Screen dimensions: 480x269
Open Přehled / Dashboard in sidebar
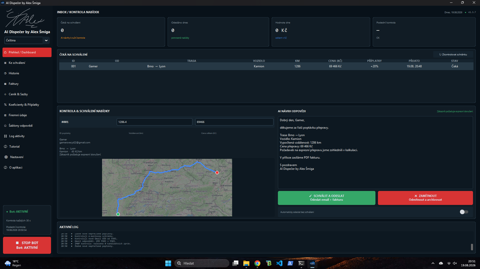pos(27,52)
